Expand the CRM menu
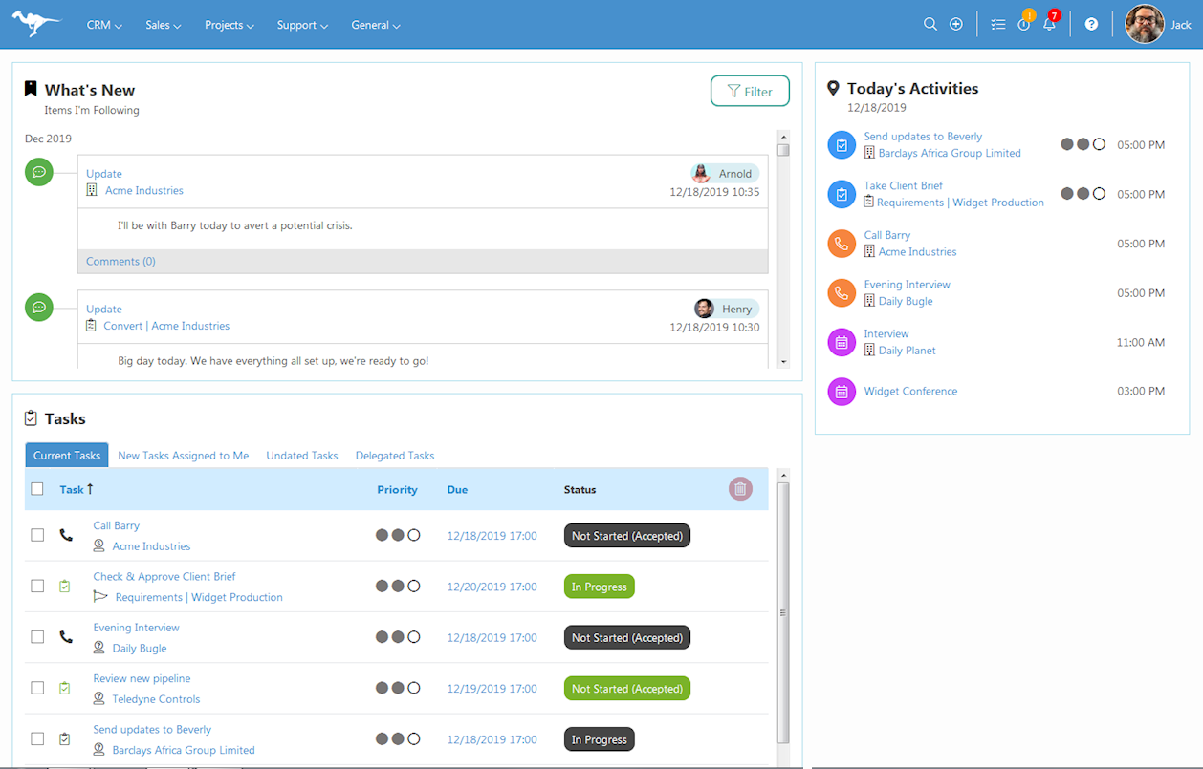Viewport: 1203px width, 769px height. [104, 25]
